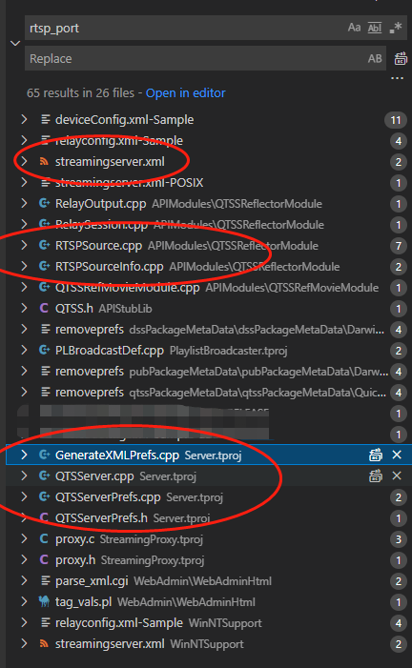
Task: Dismiss the GenerateXMLPrefs.cpp result
Action: coord(397,455)
